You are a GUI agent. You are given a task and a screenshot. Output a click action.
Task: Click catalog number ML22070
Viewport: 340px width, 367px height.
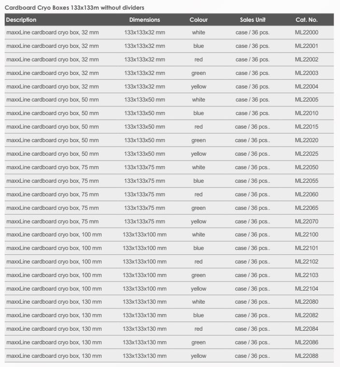point(307,221)
